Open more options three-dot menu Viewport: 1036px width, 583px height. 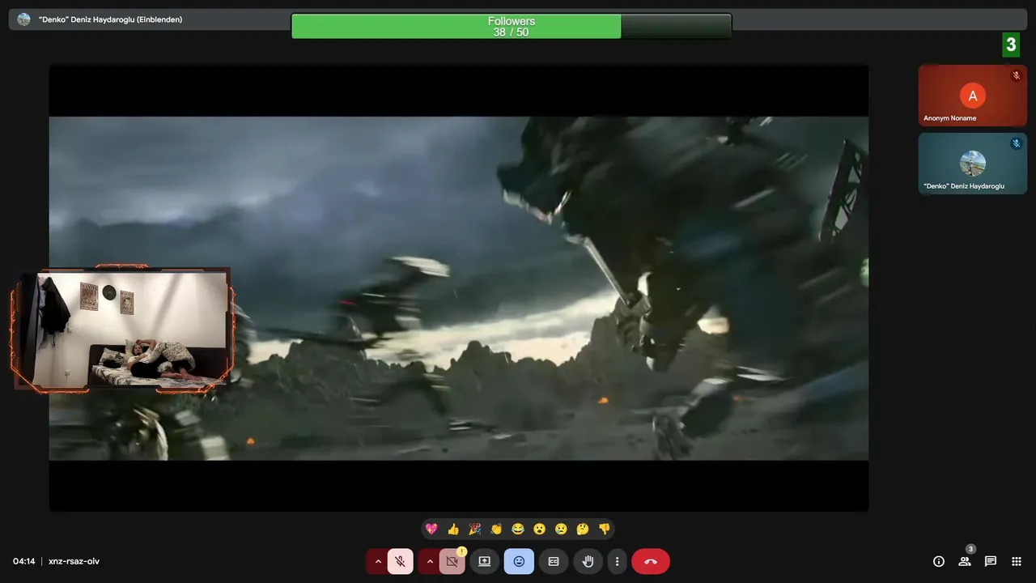(x=617, y=561)
